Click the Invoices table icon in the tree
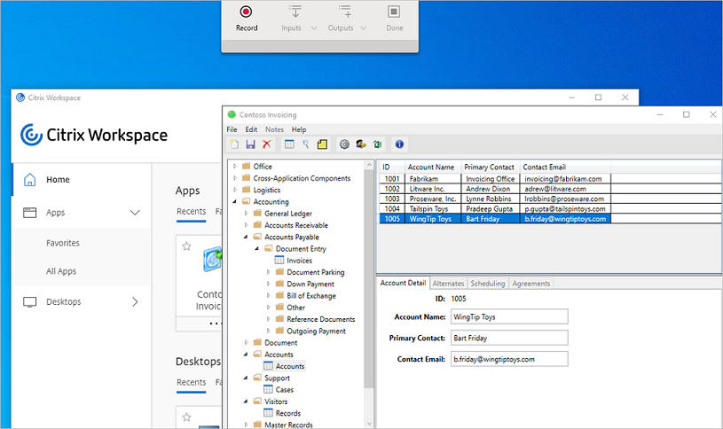 point(279,261)
